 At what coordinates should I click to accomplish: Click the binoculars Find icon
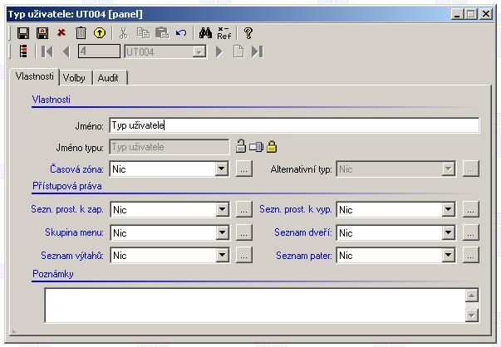(205, 33)
